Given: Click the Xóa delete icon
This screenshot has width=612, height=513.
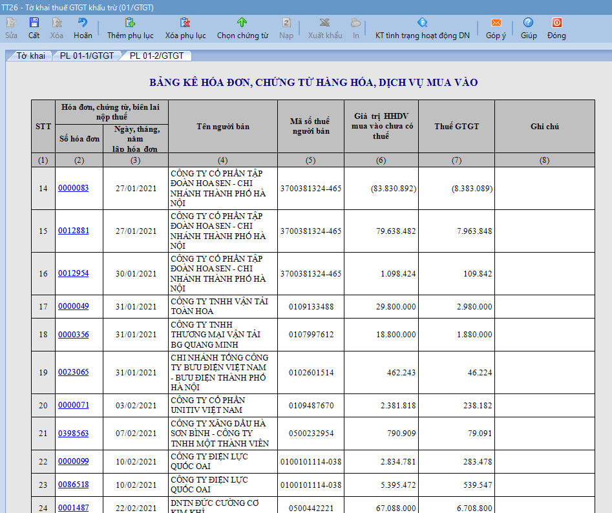Looking at the screenshot, I should [x=57, y=23].
